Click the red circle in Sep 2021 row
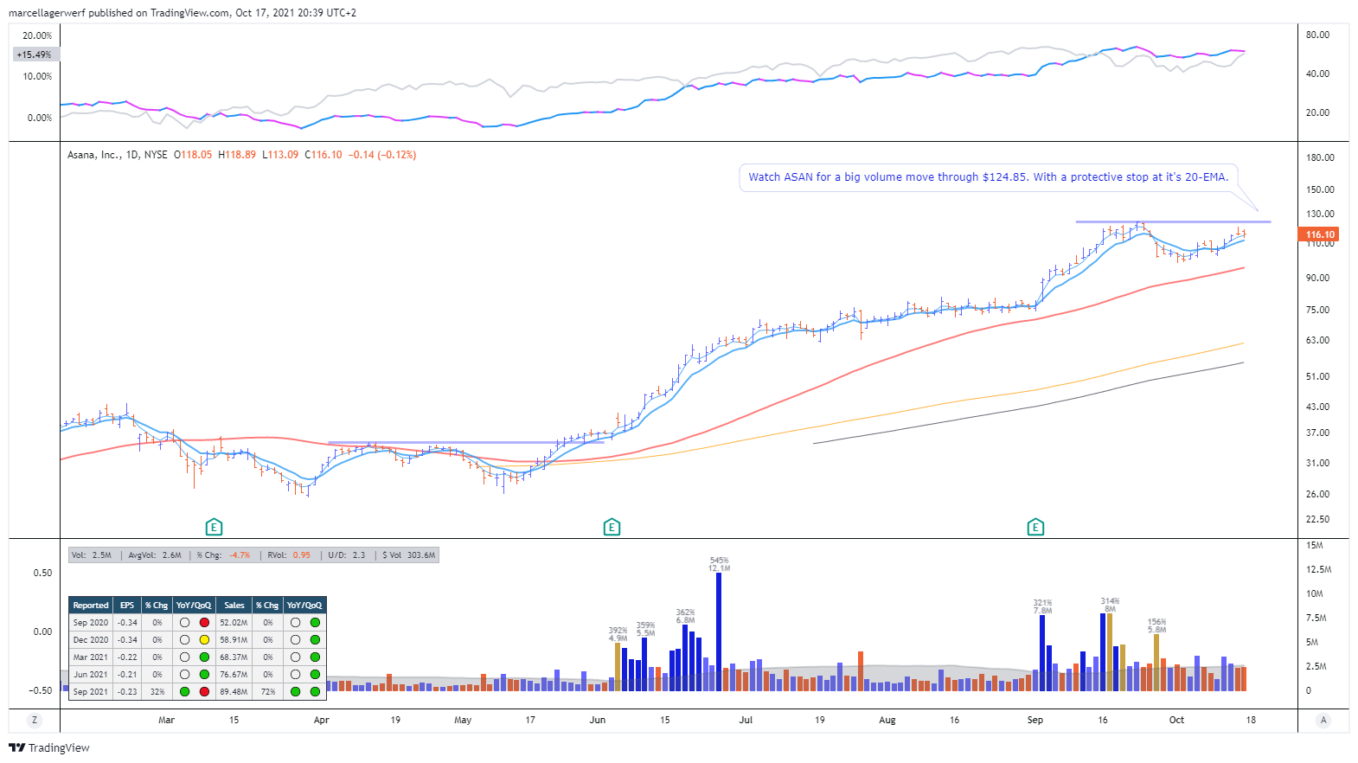Image resolution: width=1358 pixels, height=763 pixels. (x=204, y=692)
